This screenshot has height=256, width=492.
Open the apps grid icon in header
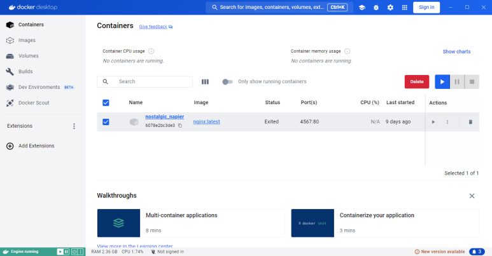tap(404, 8)
